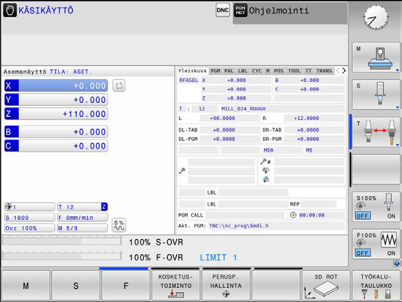Click the S-OVR override bar
Screen dimensions: 402x302
62,241
